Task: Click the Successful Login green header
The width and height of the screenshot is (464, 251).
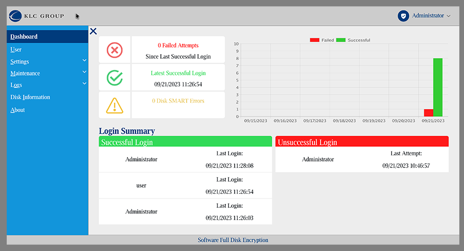Action: (x=185, y=142)
